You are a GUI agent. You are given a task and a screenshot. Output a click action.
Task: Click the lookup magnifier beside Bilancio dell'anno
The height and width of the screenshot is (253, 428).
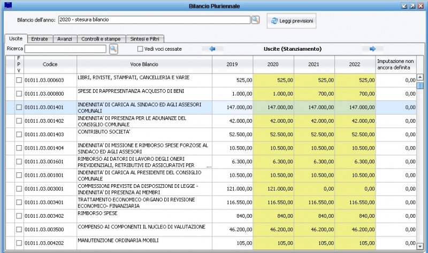pos(255,20)
